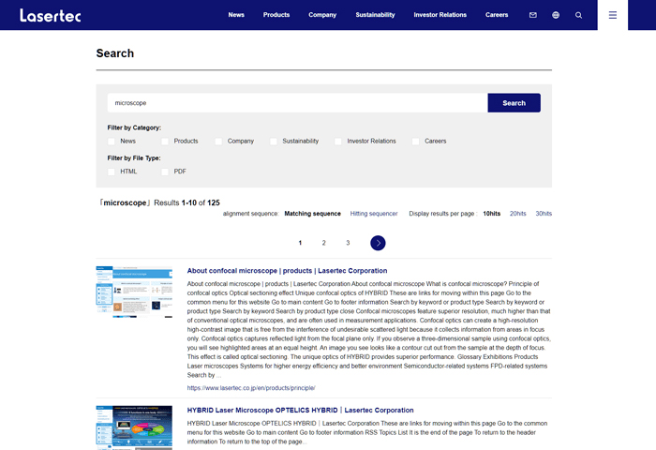
Task: Open the header search magnifier icon
Action: click(578, 15)
